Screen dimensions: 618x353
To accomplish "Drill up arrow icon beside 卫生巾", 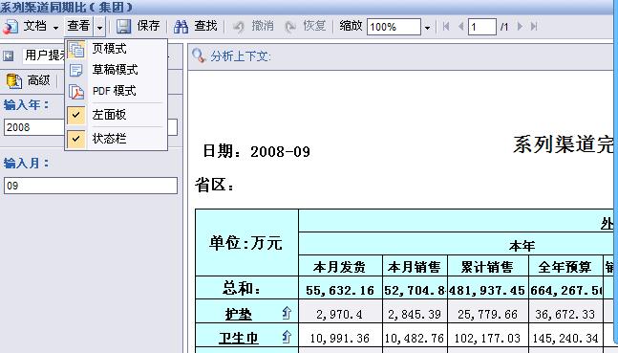I will point(287,337).
